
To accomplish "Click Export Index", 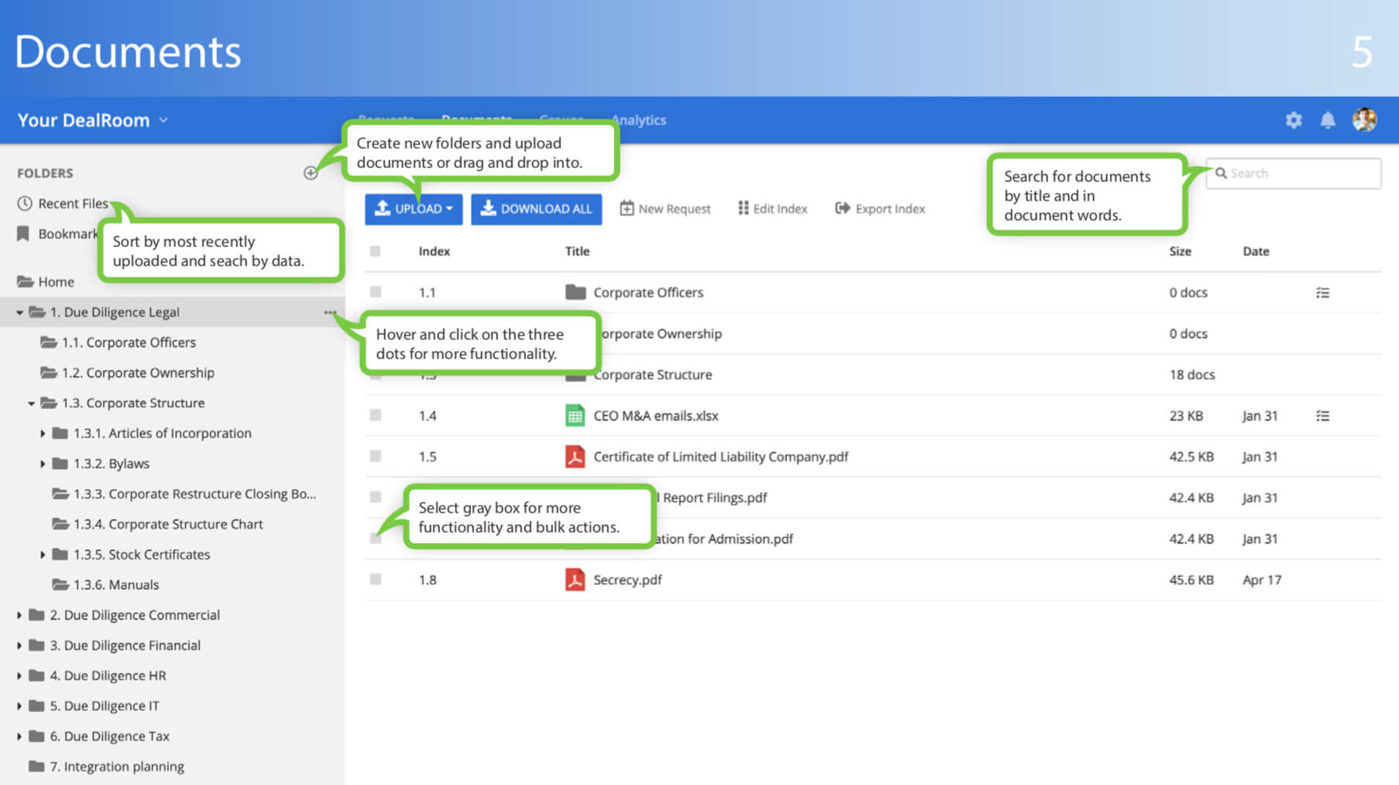I will pyautogui.click(x=880, y=209).
